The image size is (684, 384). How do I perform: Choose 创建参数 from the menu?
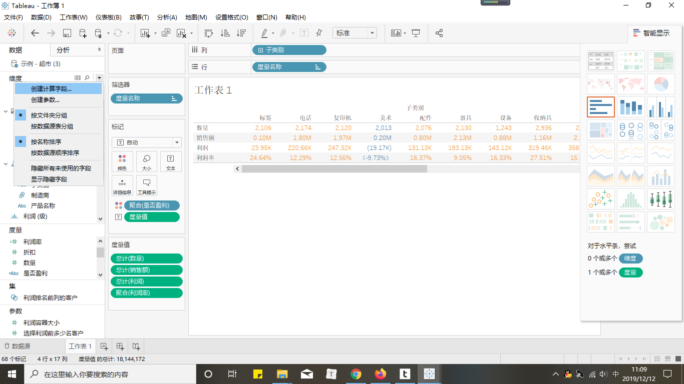click(x=58, y=100)
